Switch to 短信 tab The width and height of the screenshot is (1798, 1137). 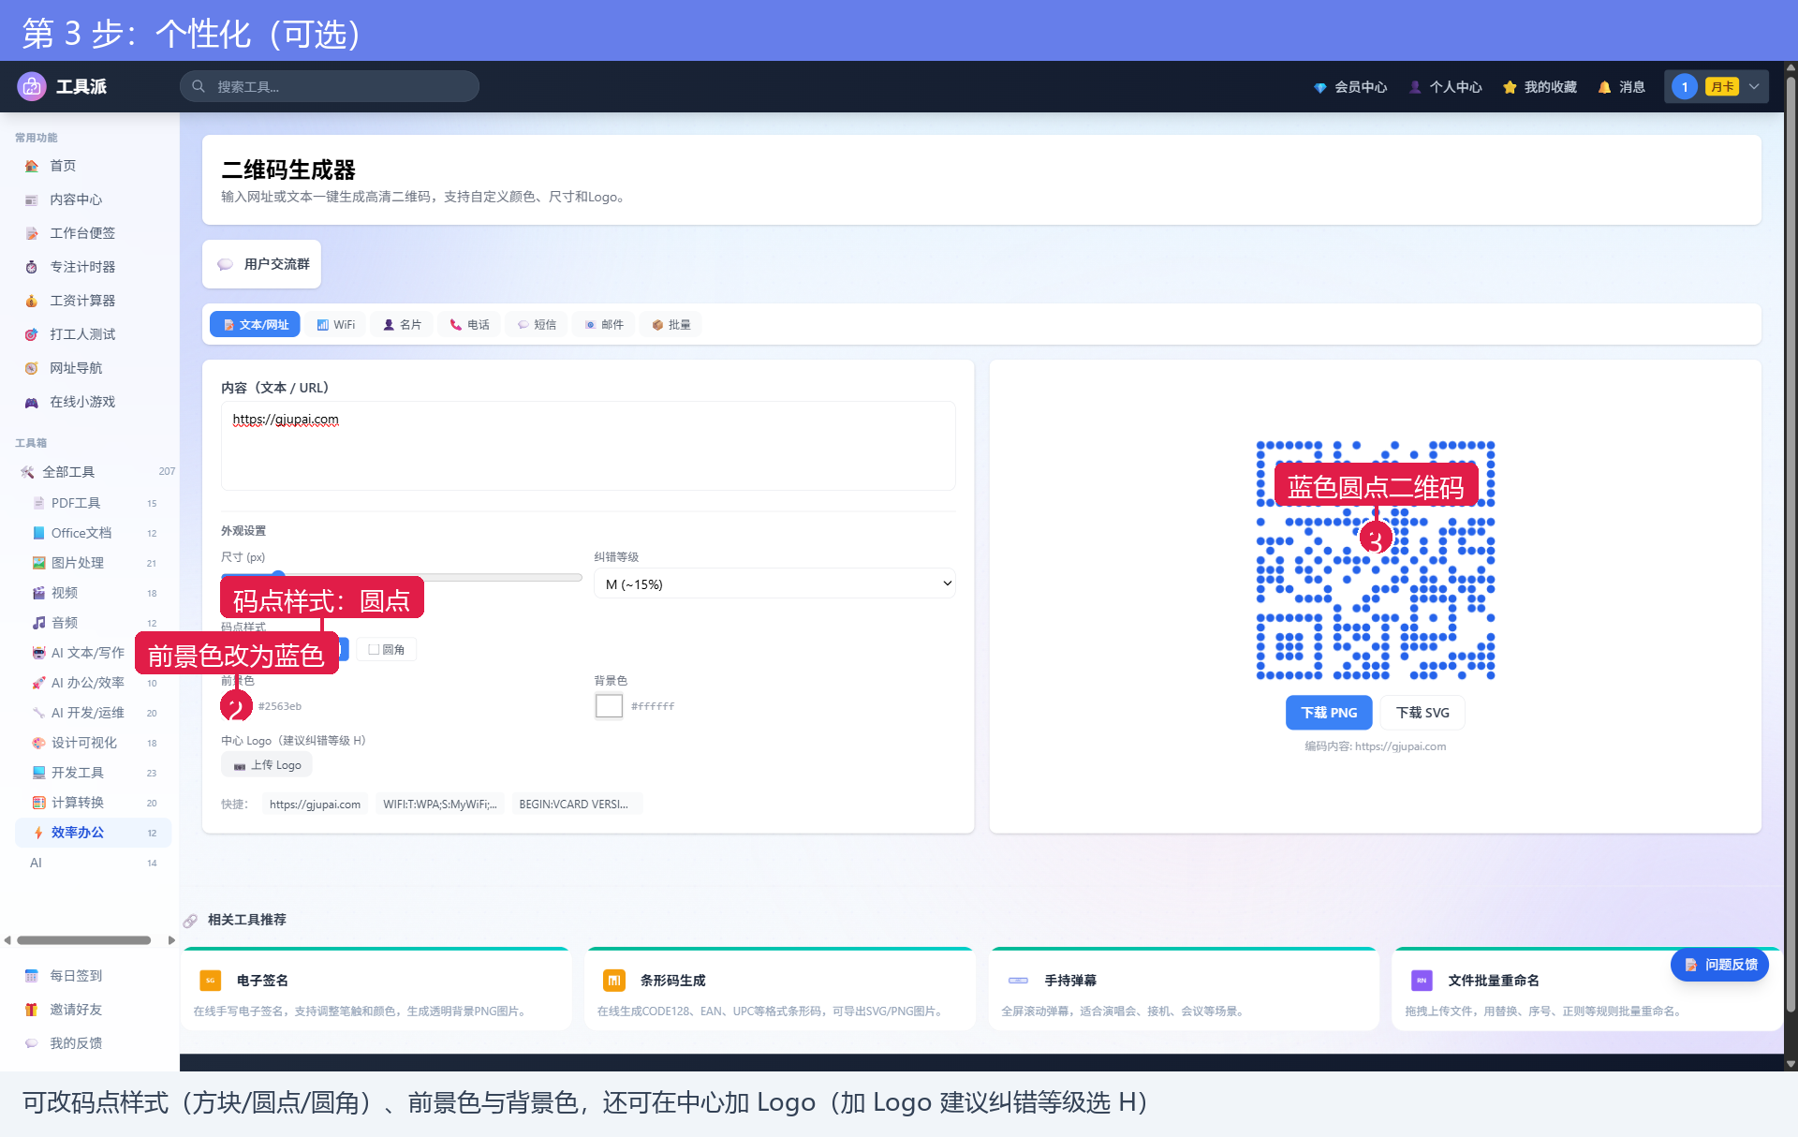click(x=537, y=324)
